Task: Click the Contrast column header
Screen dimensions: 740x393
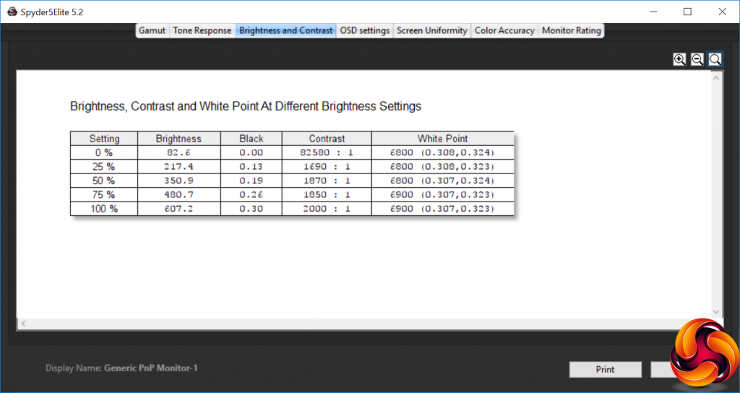Action: 327,139
